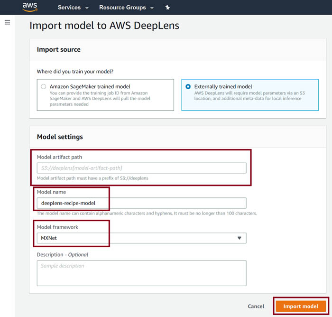This screenshot has height=317, width=332.
Task: Click the Import source section header
Action: [x=59, y=49]
